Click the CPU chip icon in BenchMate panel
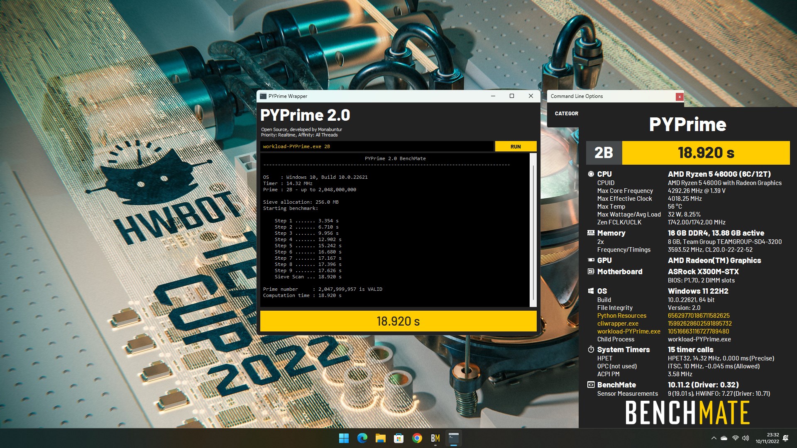This screenshot has height=448, width=797. coord(591,174)
